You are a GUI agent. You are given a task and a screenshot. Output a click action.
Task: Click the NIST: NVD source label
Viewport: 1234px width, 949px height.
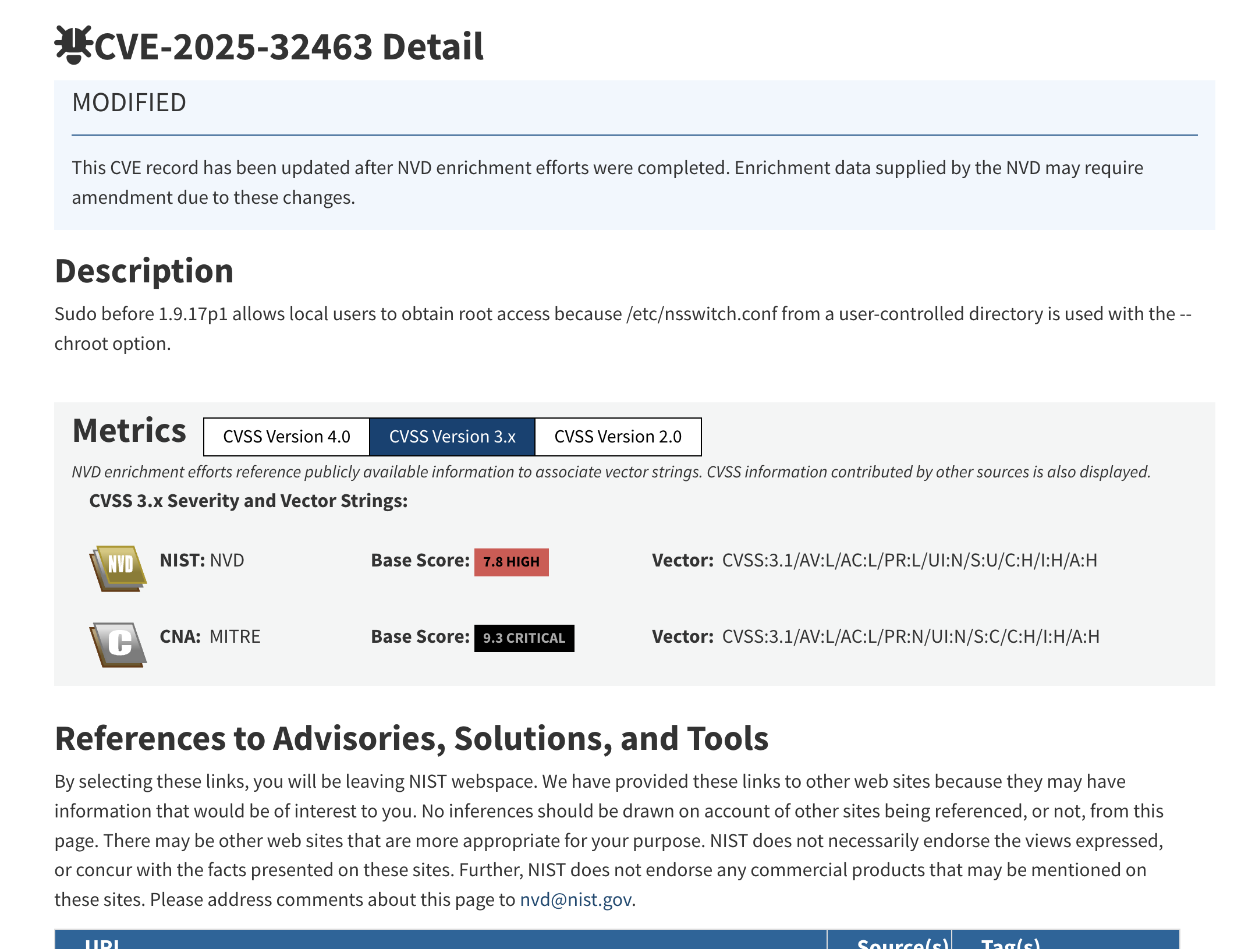click(202, 560)
